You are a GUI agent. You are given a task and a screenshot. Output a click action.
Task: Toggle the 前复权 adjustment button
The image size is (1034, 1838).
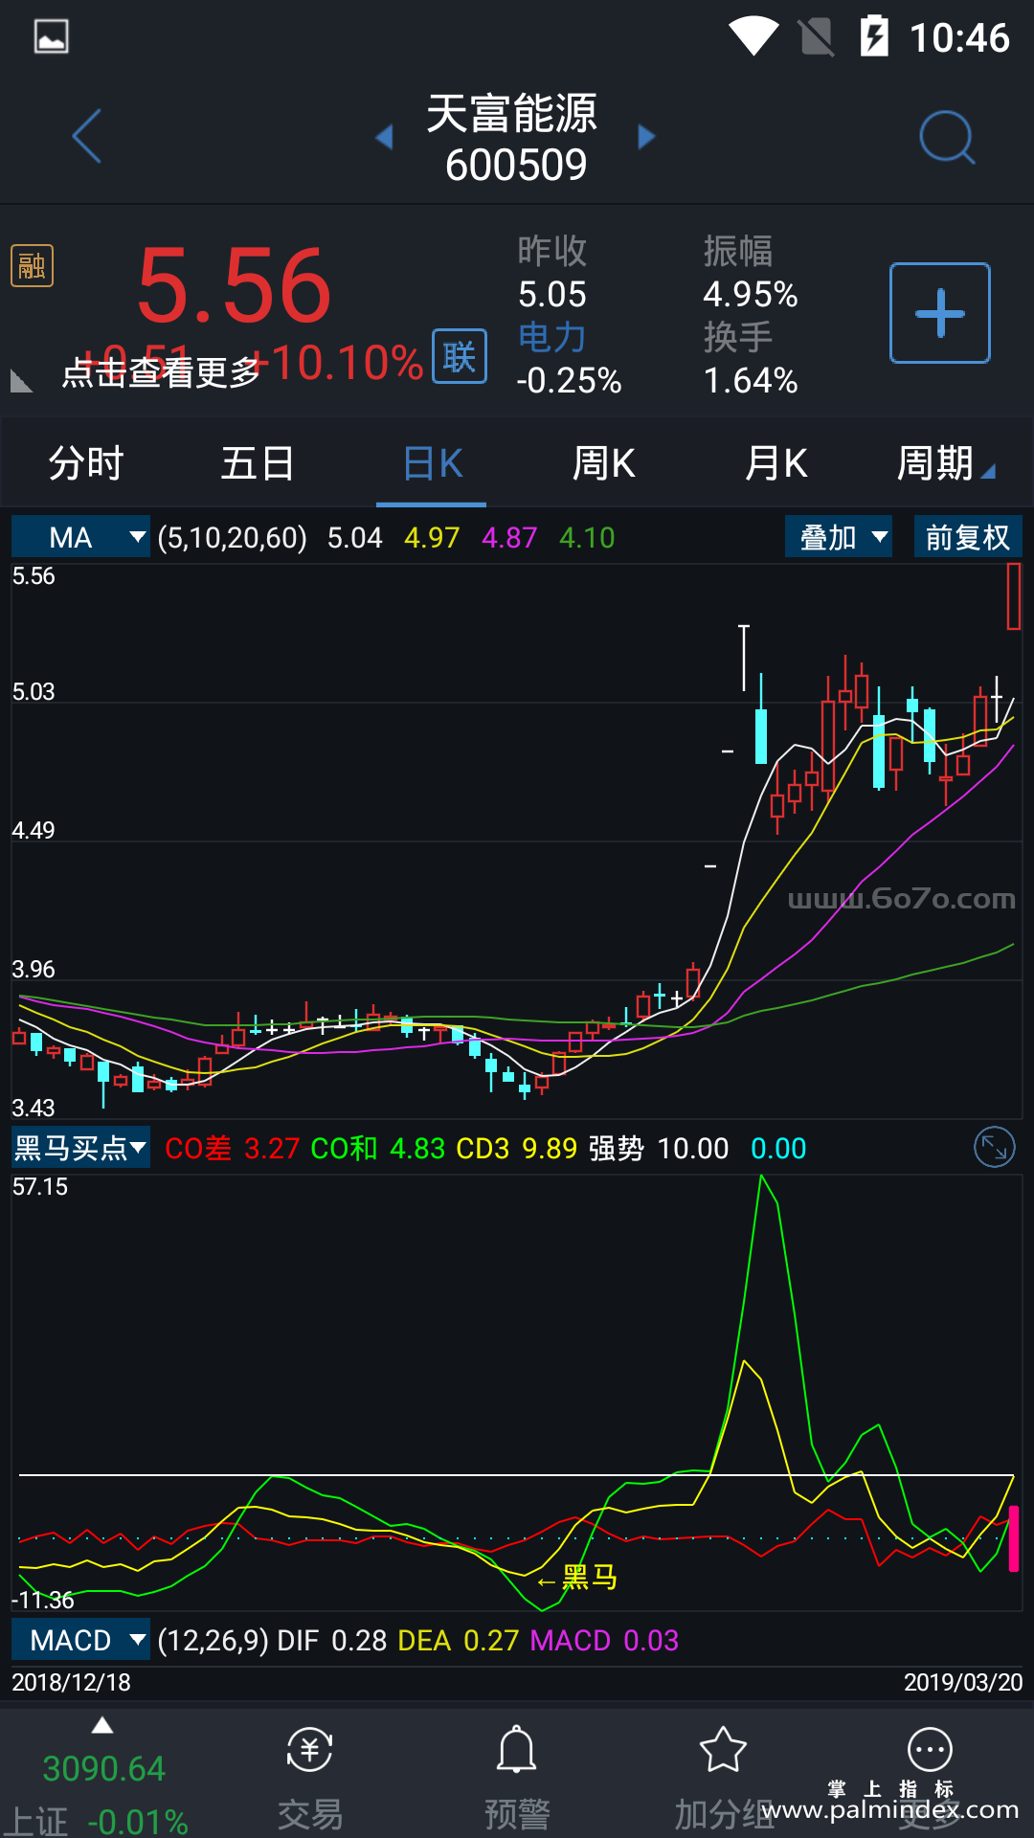point(968,537)
